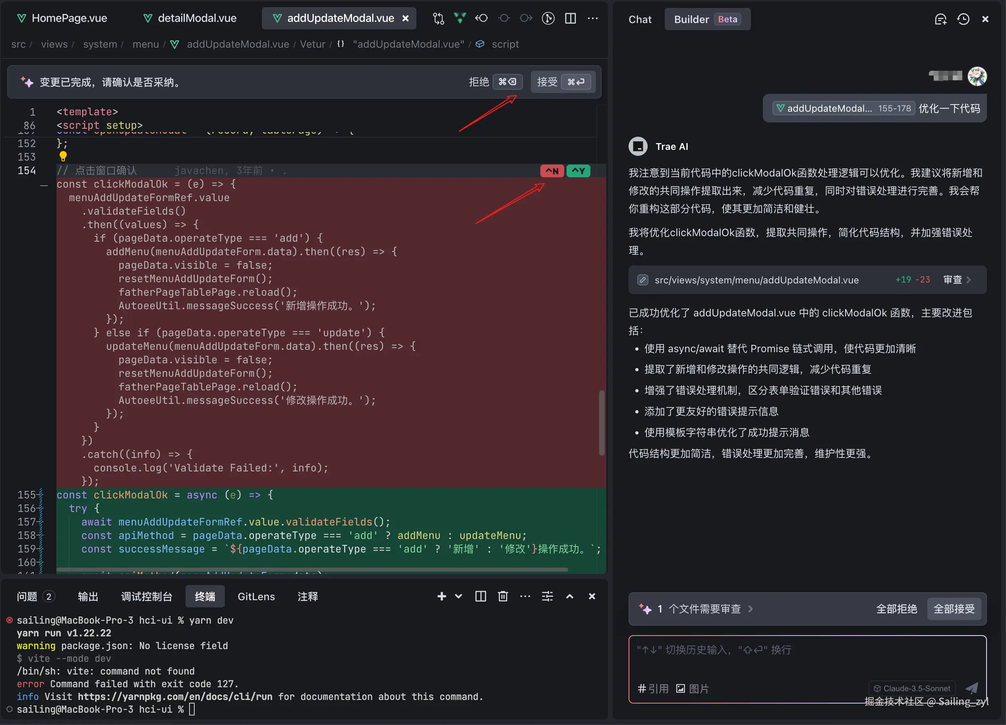Switch to Builder Beta mode

(707, 19)
